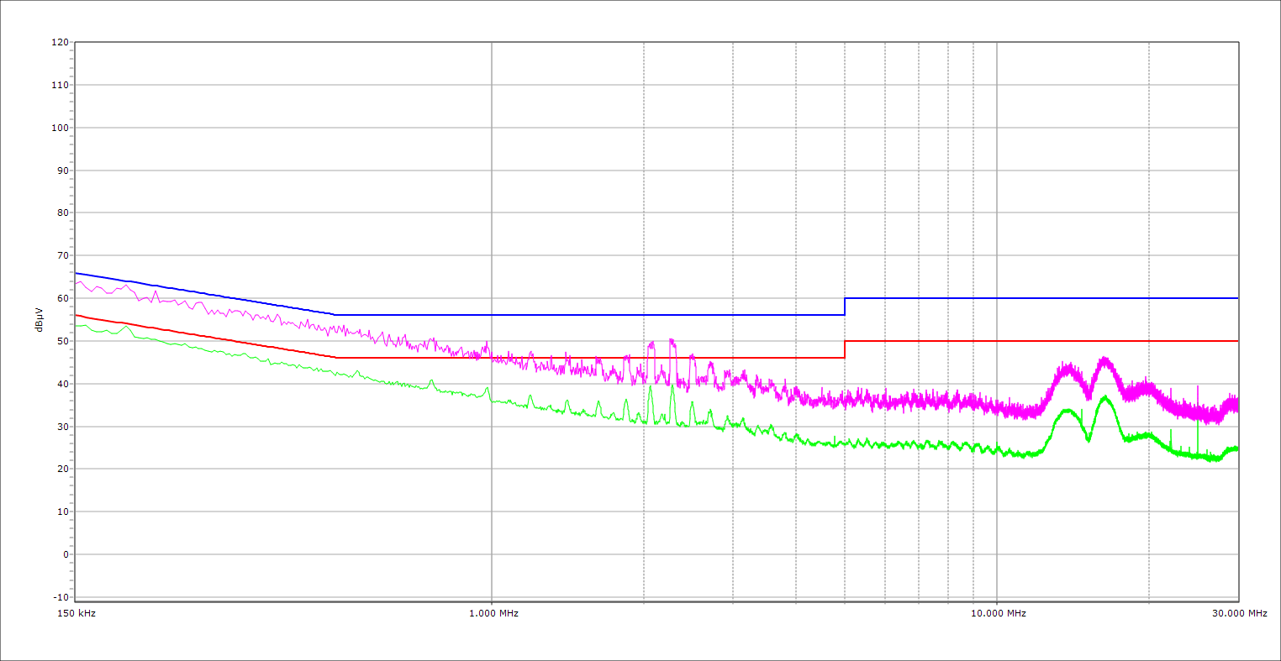This screenshot has width=1281, height=661.
Task: Select the highest green hump above 10 MHz
Action: pos(1104,397)
